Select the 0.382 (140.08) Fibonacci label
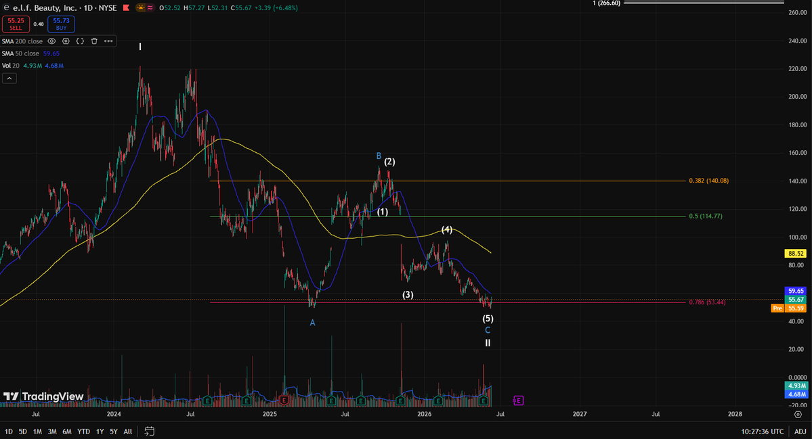 (x=708, y=181)
